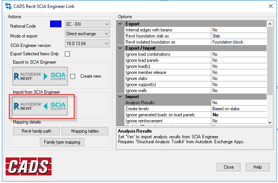Click the Ignore reinforcement value No

239,121
